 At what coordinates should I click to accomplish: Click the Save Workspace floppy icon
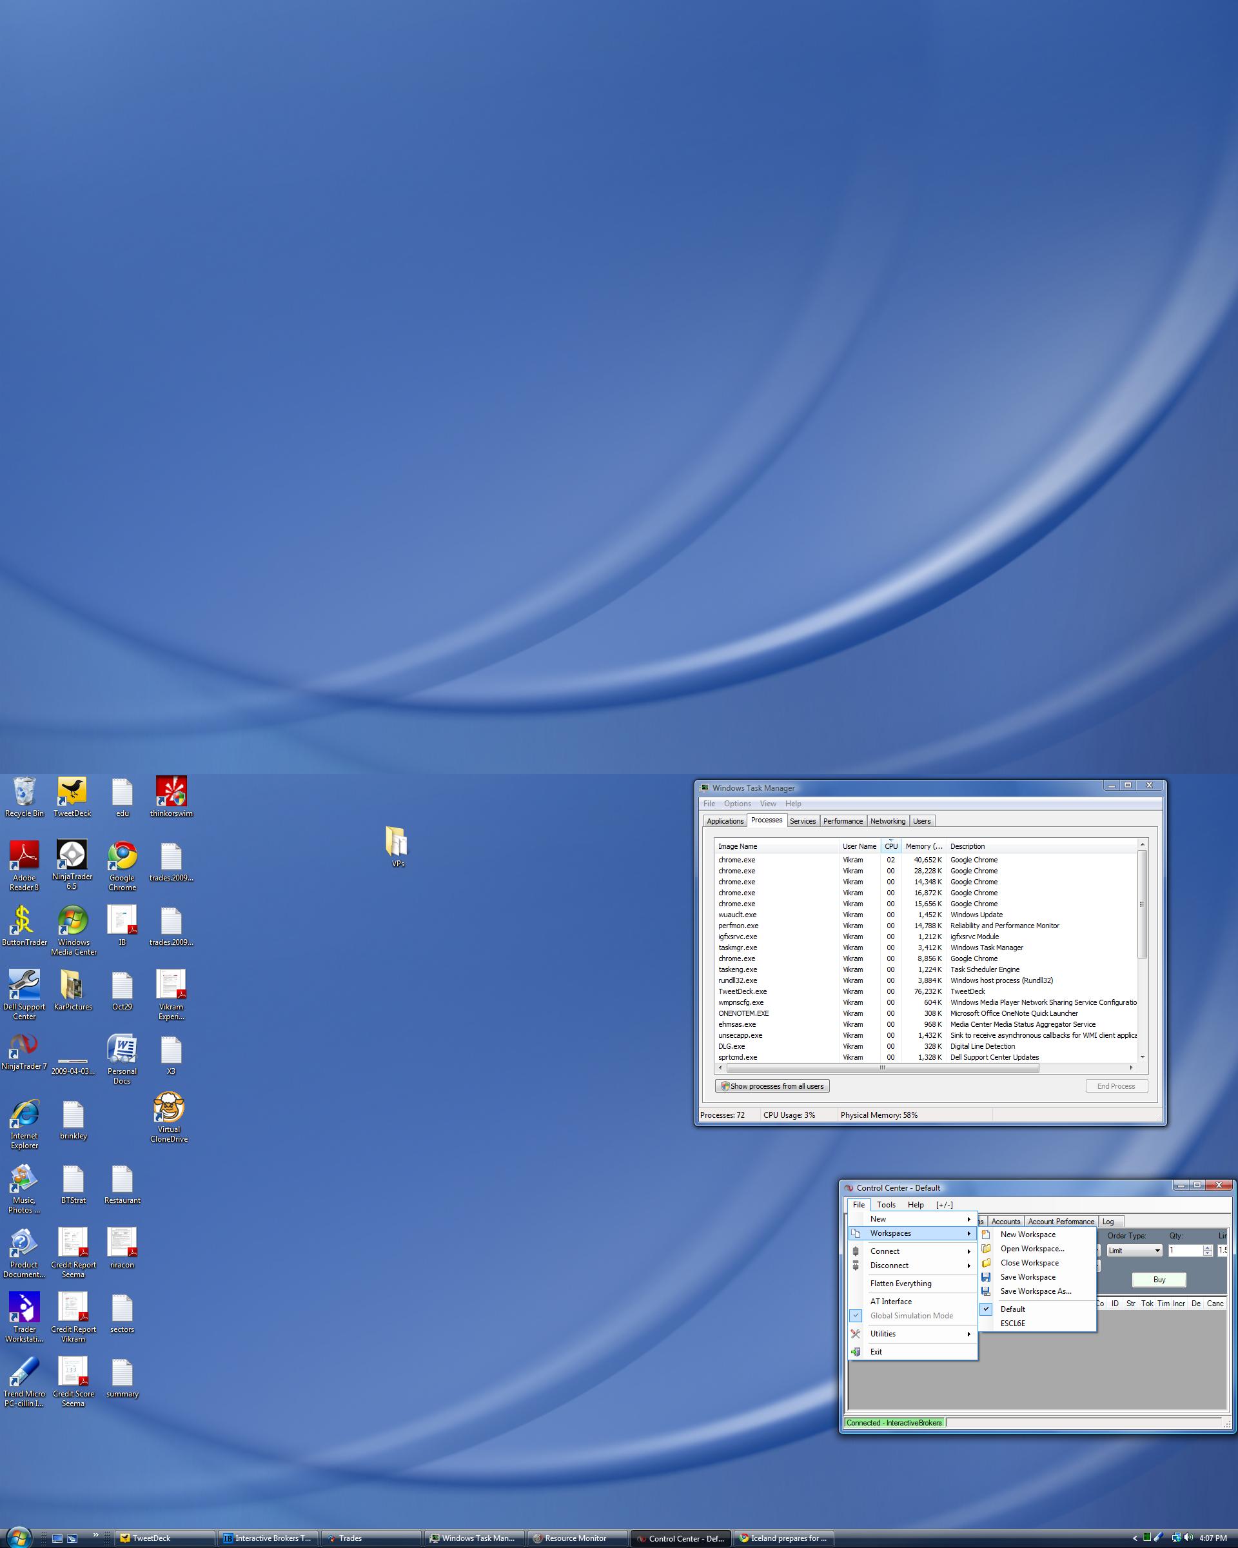(x=986, y=1276)
